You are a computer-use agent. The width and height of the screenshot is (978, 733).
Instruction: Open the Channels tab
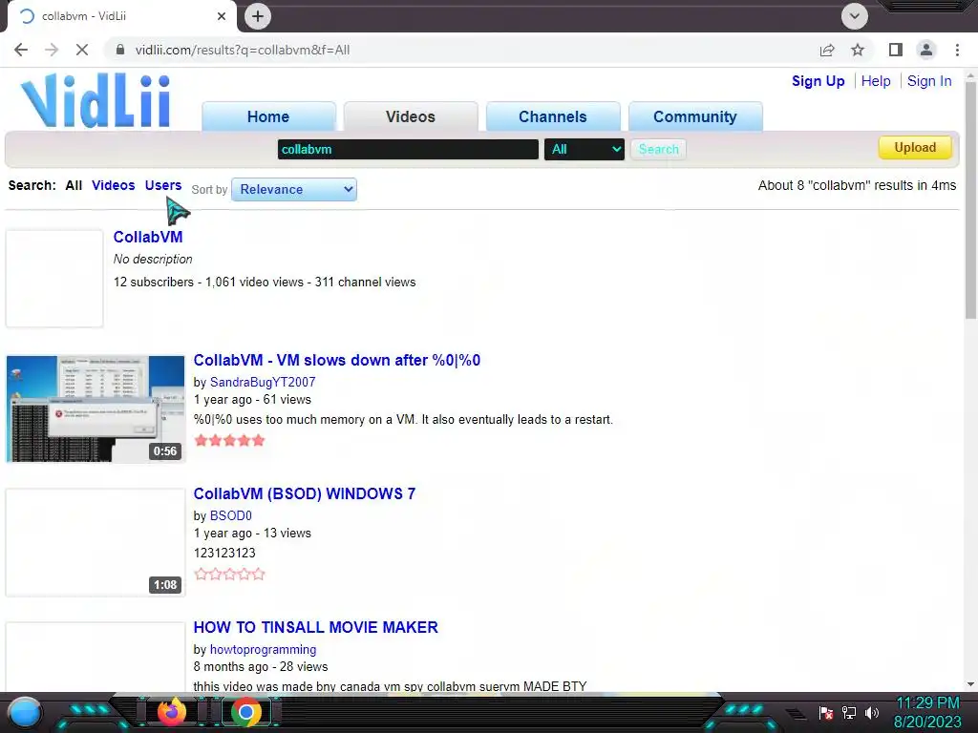(x=553, y=116)
